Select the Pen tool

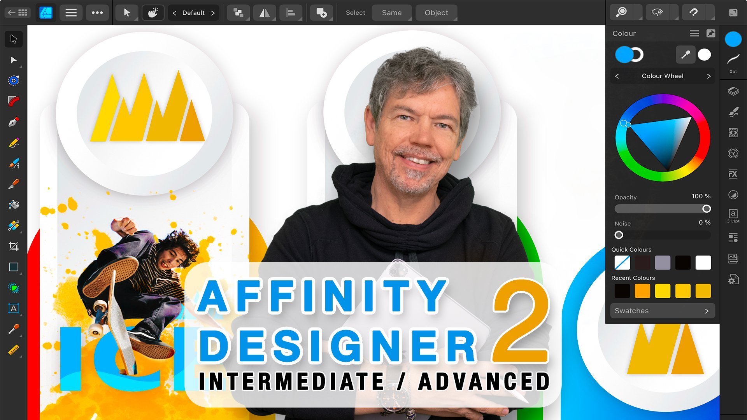pos(14,122)
